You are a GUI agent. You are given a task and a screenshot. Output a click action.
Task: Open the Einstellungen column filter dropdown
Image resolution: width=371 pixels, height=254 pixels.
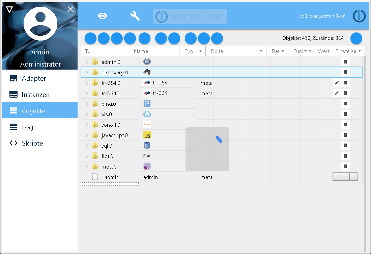coord(360,51)
